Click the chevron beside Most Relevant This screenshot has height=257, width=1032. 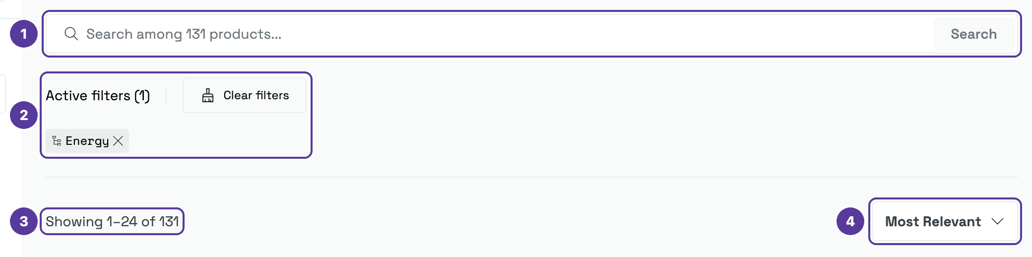click(998, 221)
